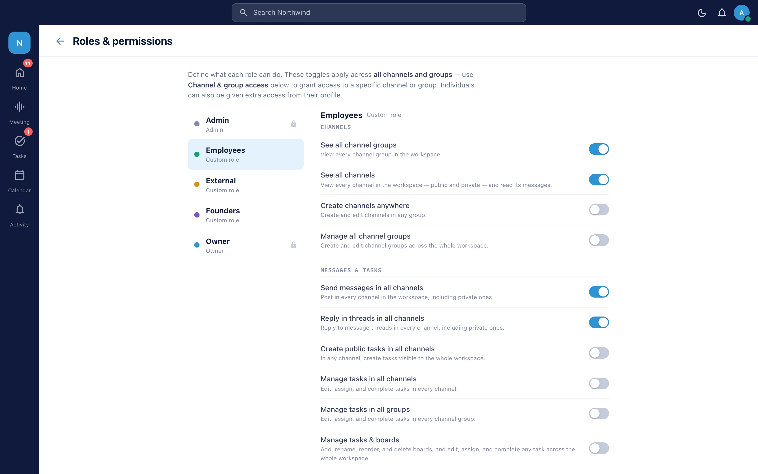
Task: Select the Owner role
Action: [246, 245]
